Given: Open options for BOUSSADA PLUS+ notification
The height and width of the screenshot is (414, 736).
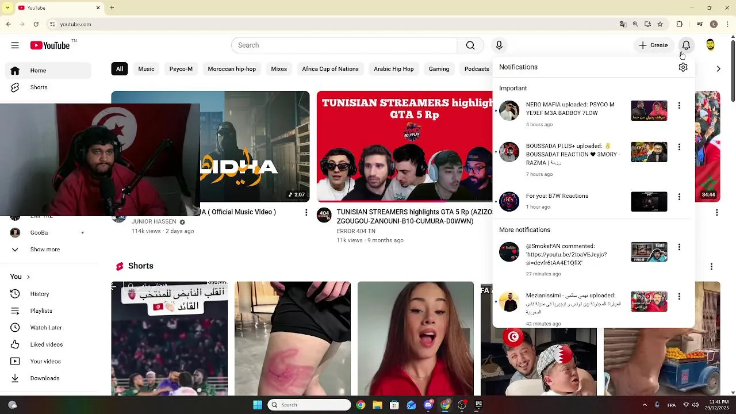Looking at the screenshot, I should pos(679,147).
